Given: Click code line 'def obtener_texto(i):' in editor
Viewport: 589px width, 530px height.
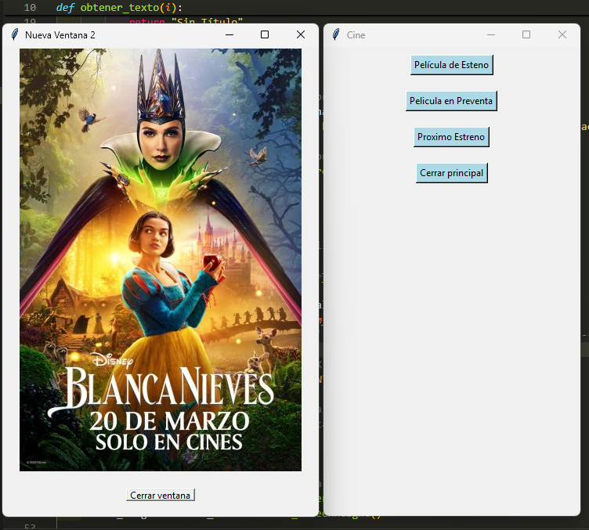Looking at the screenshot, I should click(x=119, y=8).
